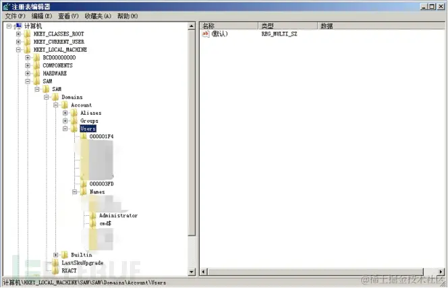
Task: Sort by the 名称 column header
Action: tap(229, 26)
